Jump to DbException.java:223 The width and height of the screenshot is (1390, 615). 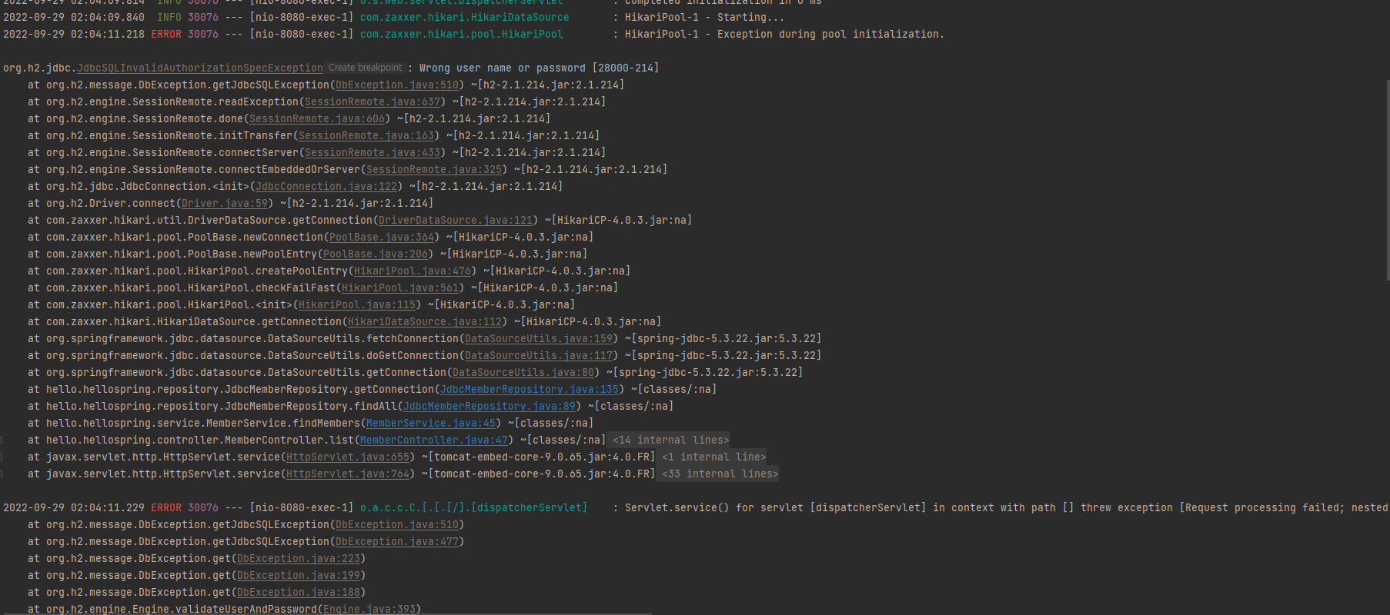299,558
